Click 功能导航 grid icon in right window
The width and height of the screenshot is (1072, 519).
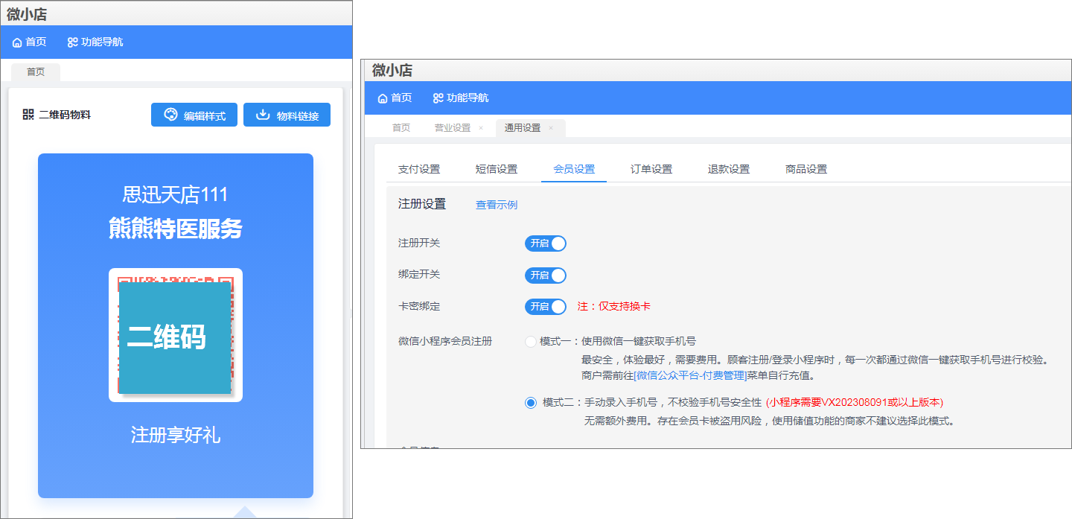pyautogui.click(x=438, y=98)
